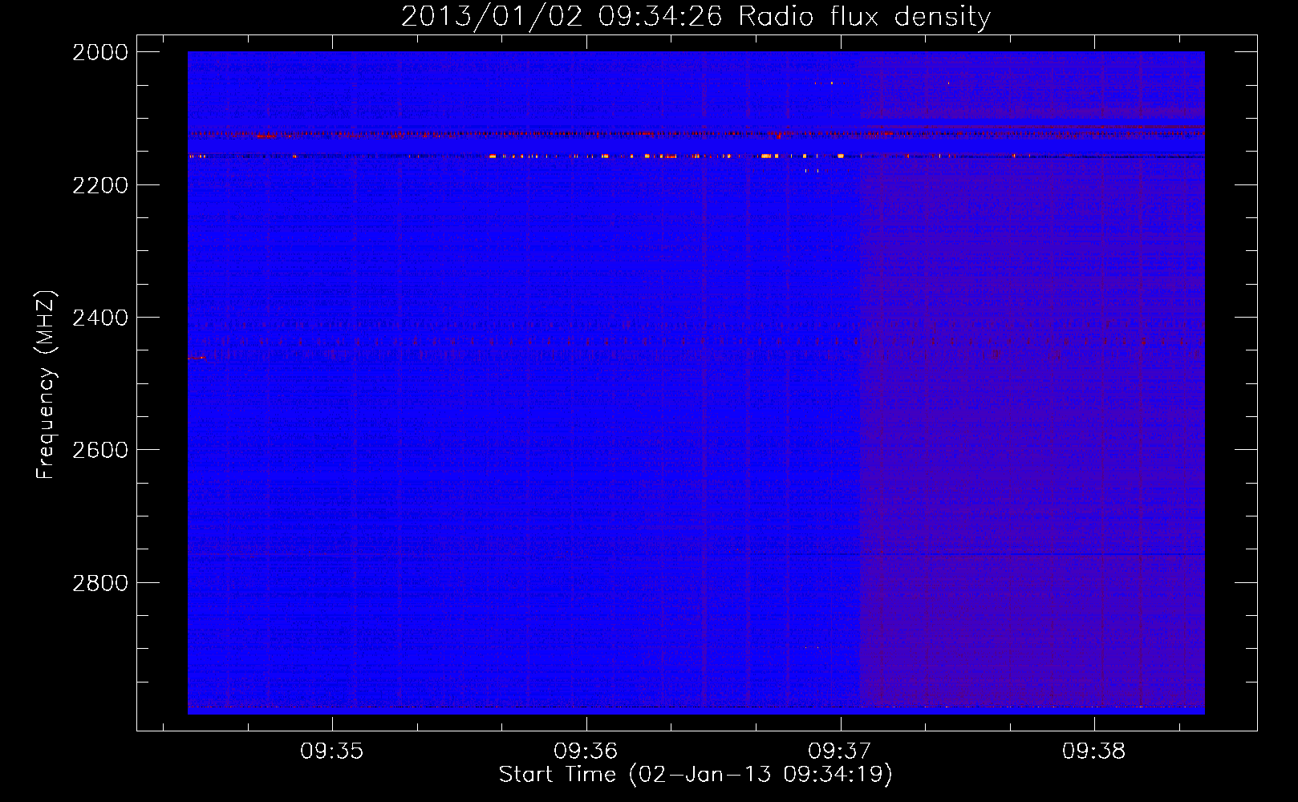Click the 09:38 time axis label
Image resolution: width=1298 pixels, height=802 pixels.
pos(1094,751)
